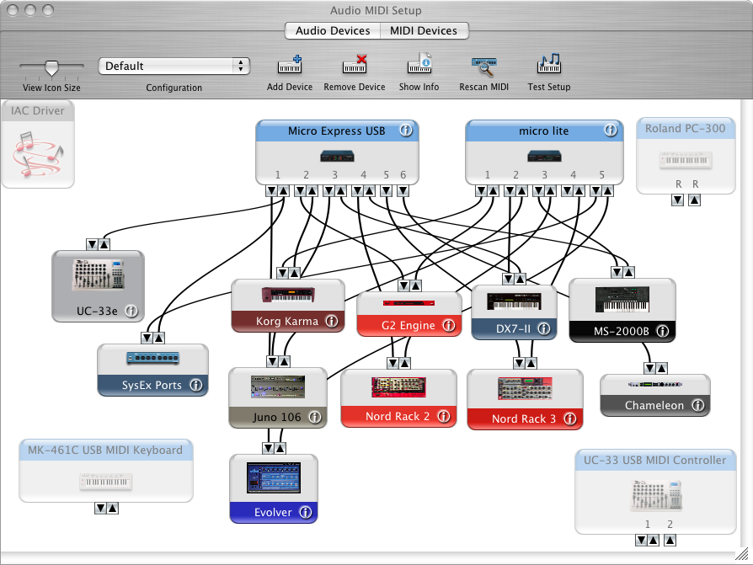
Task: Click the Chameleon name label
Action: pyautogui.click(x=654, y=405)
